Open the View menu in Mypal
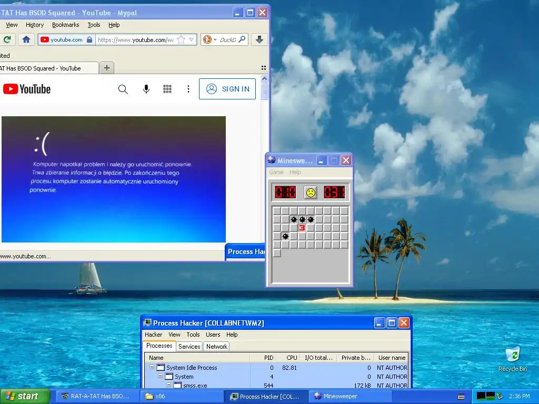Viewport: 539px width, 404px height. (12, 25)
